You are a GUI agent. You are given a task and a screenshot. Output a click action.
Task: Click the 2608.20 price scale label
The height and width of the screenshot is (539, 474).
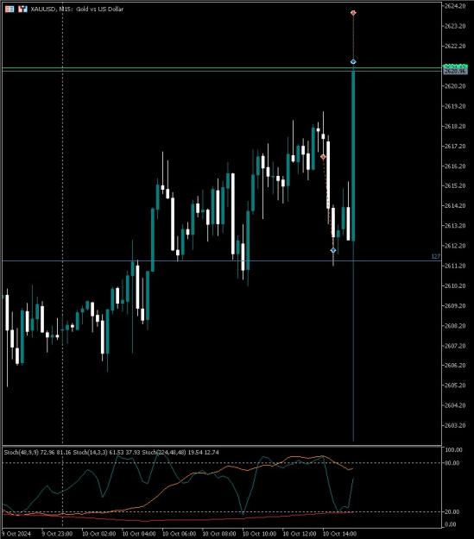pos(455,325)
